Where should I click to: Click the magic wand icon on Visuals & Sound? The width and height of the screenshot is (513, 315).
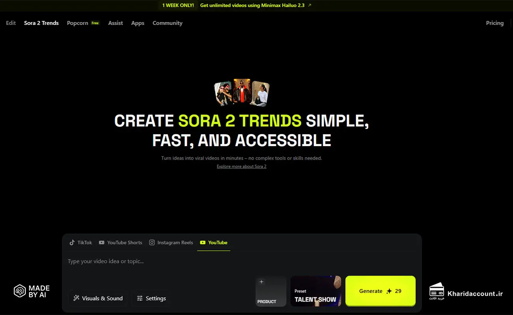(x=77, y=298)
